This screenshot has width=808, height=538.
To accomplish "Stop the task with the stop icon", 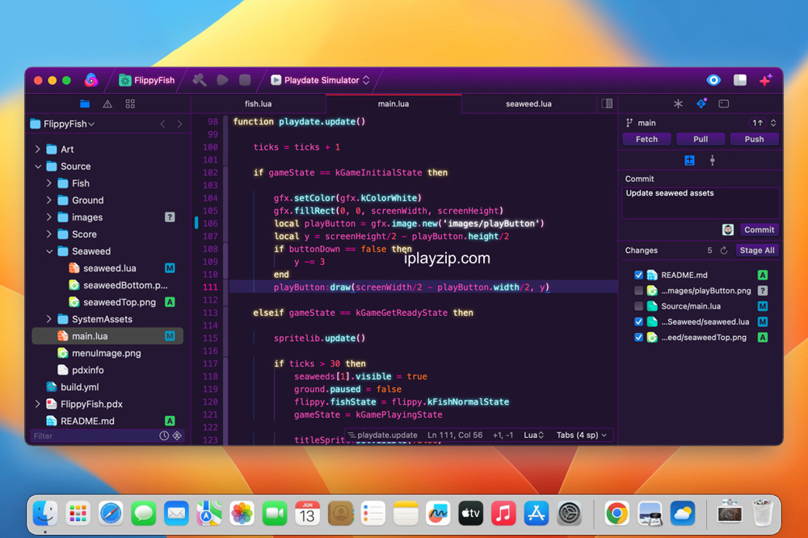I will (245, 80).
